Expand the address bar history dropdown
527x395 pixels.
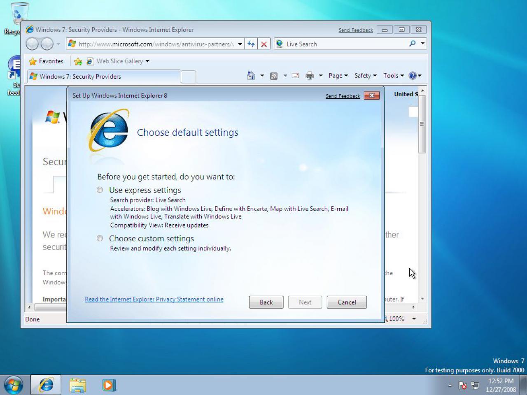pos(240,44)
